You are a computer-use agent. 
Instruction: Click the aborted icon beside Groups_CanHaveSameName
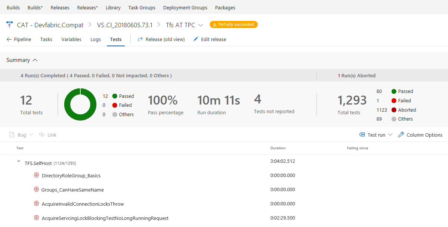(36, 189)
